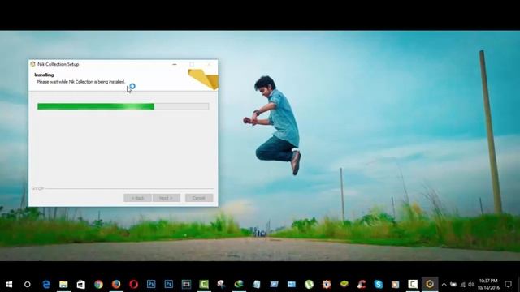Launch Microsoft Edge from the taskbar
Viewport: 520px width, 292px height.
46,284
